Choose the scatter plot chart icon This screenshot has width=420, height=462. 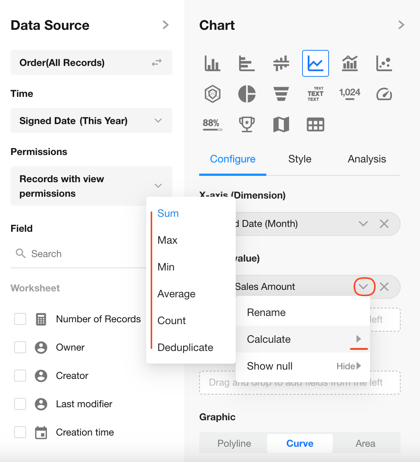(x=384, y=63)
